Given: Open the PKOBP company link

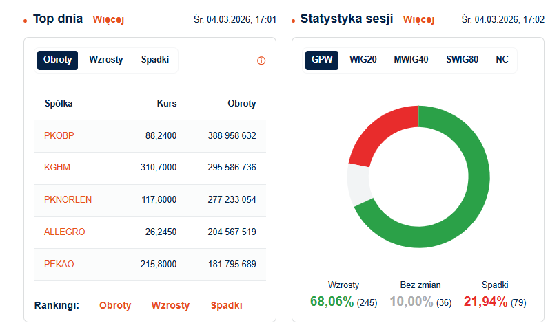Looking at the screenshot, I should [59, 136].
